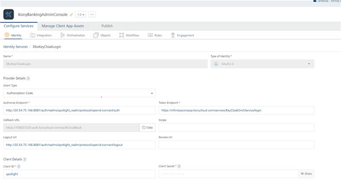
Task: Open the Publish tab
Action: (107, 26)
